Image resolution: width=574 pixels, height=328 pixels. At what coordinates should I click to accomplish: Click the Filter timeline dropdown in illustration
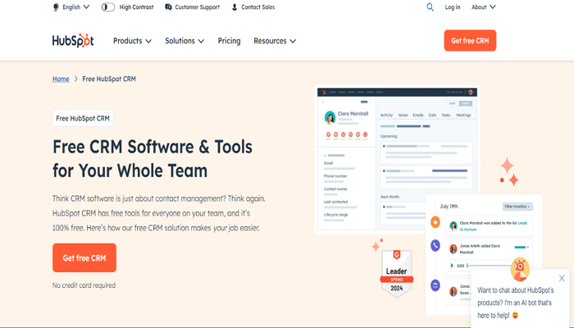517,207
